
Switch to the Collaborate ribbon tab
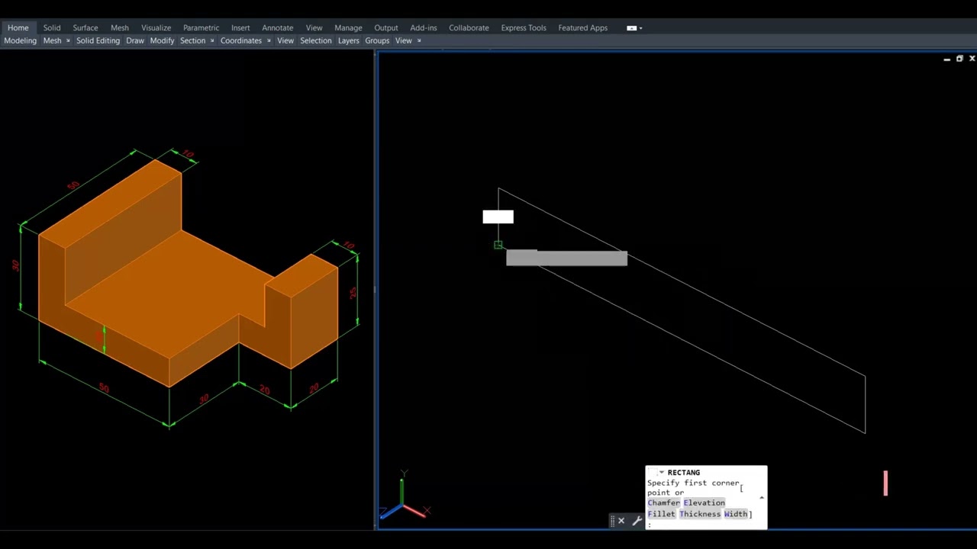(x=469, y=27)
